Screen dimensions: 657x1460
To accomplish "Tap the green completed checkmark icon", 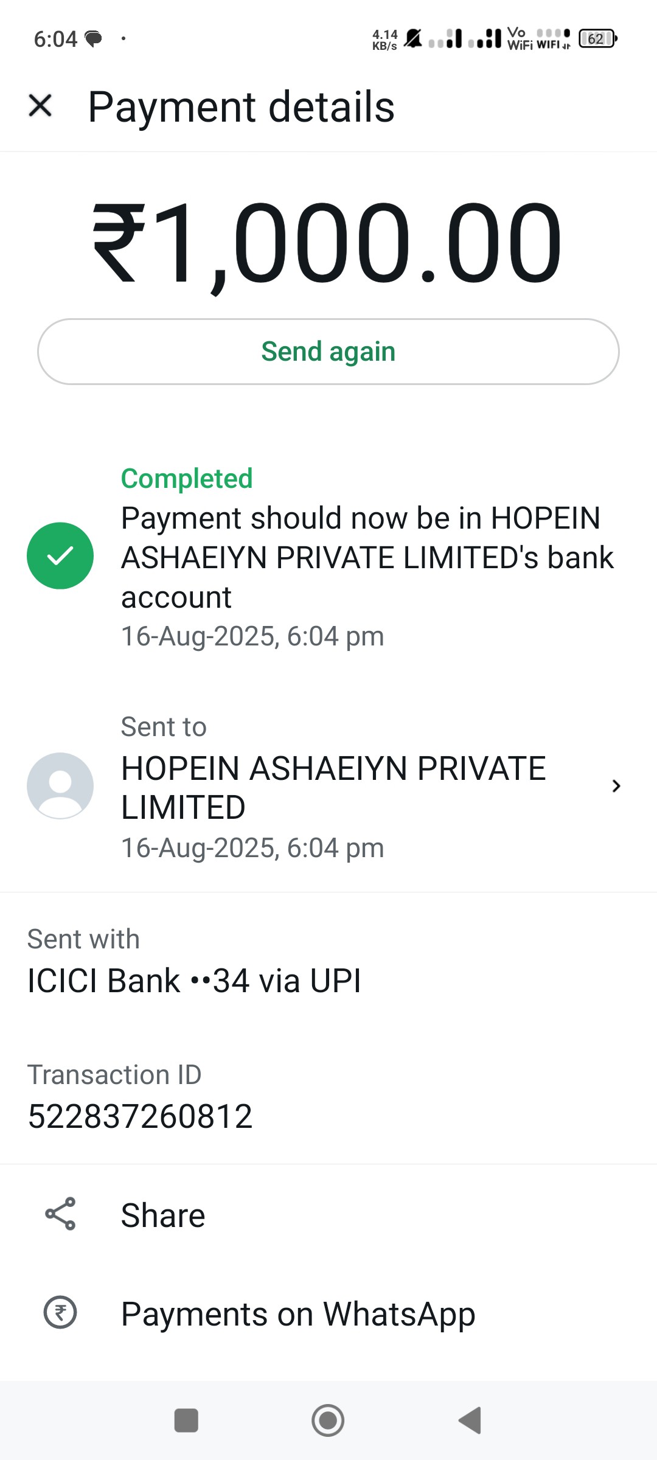I will (x=60, y=555).
